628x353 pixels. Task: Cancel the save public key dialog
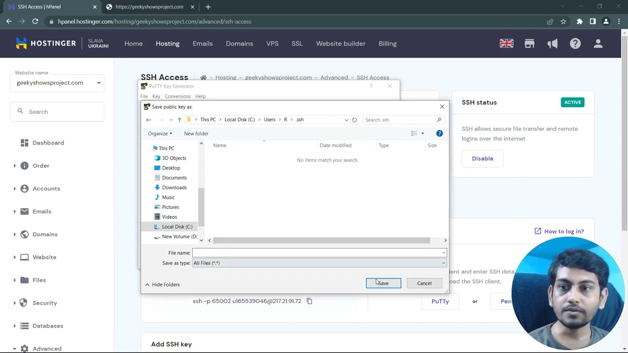click(x=424, y=283)
